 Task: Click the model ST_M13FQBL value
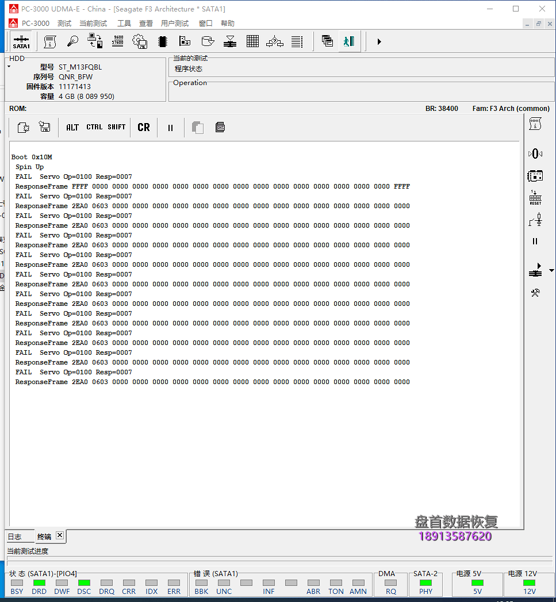pos(80,67)
